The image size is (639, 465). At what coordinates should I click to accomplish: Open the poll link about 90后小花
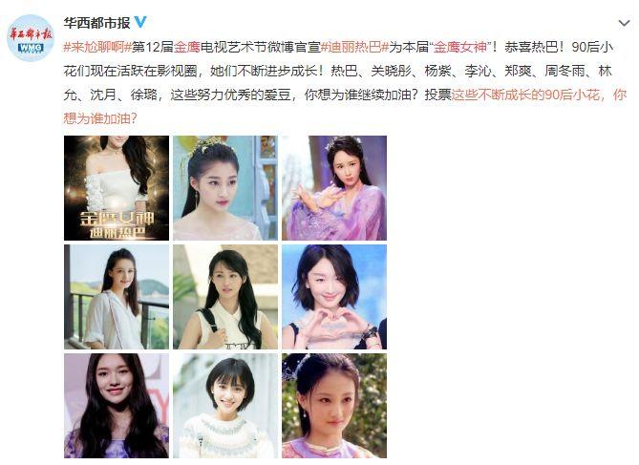tap(539, 95)
